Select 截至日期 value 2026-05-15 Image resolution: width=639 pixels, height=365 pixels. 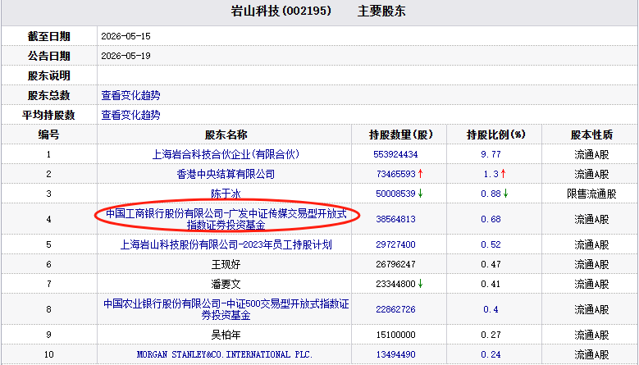(126, 36)
